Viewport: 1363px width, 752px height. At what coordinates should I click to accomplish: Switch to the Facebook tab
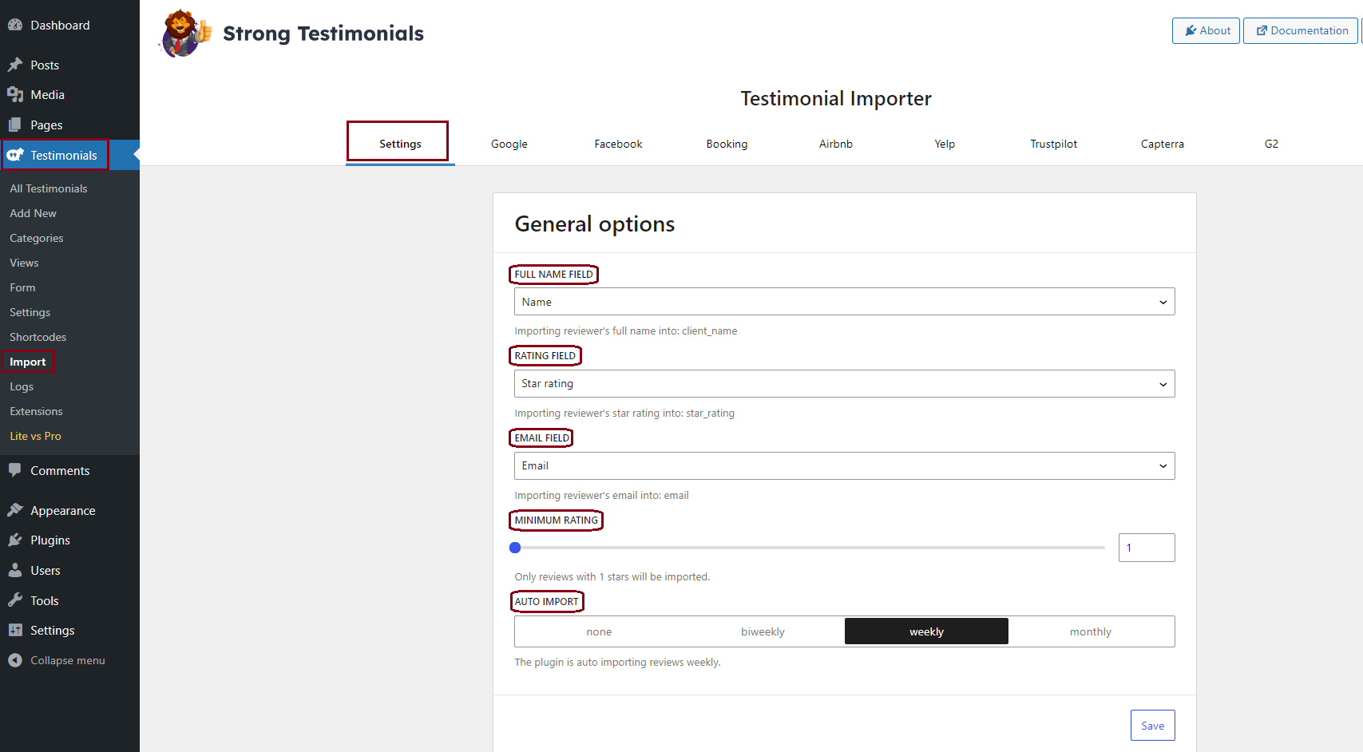tap(618, 144)
